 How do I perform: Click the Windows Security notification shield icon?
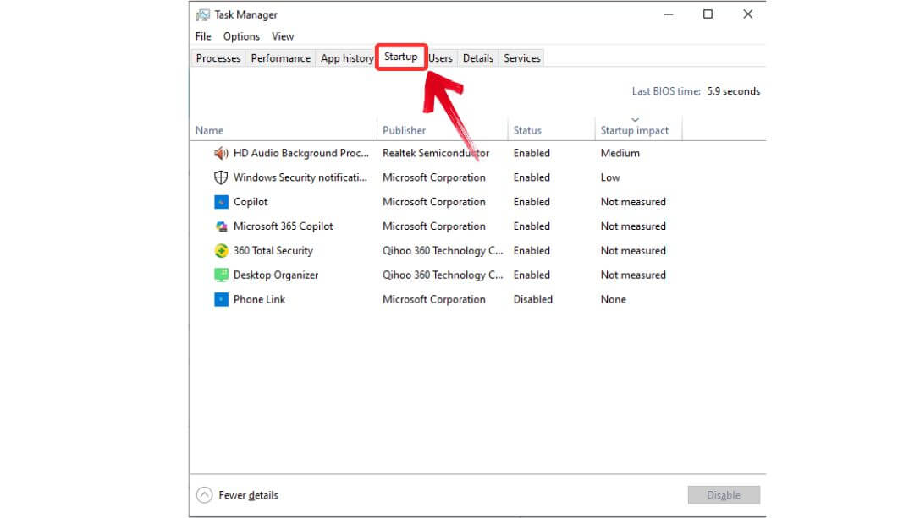220,177
